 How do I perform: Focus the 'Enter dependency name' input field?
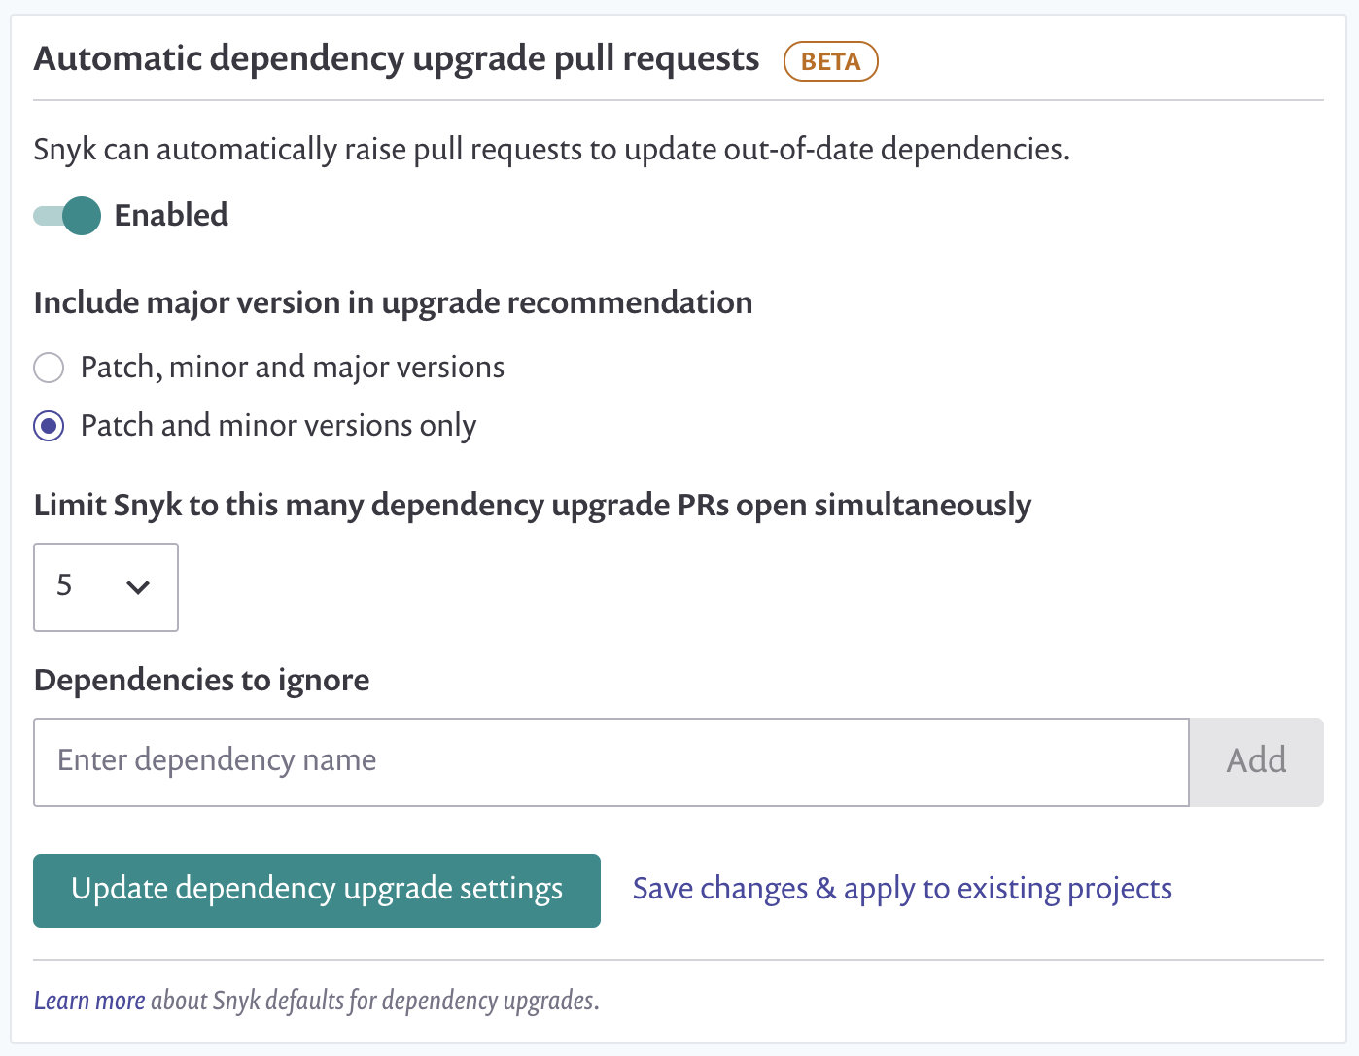click(x=610, y=761)
